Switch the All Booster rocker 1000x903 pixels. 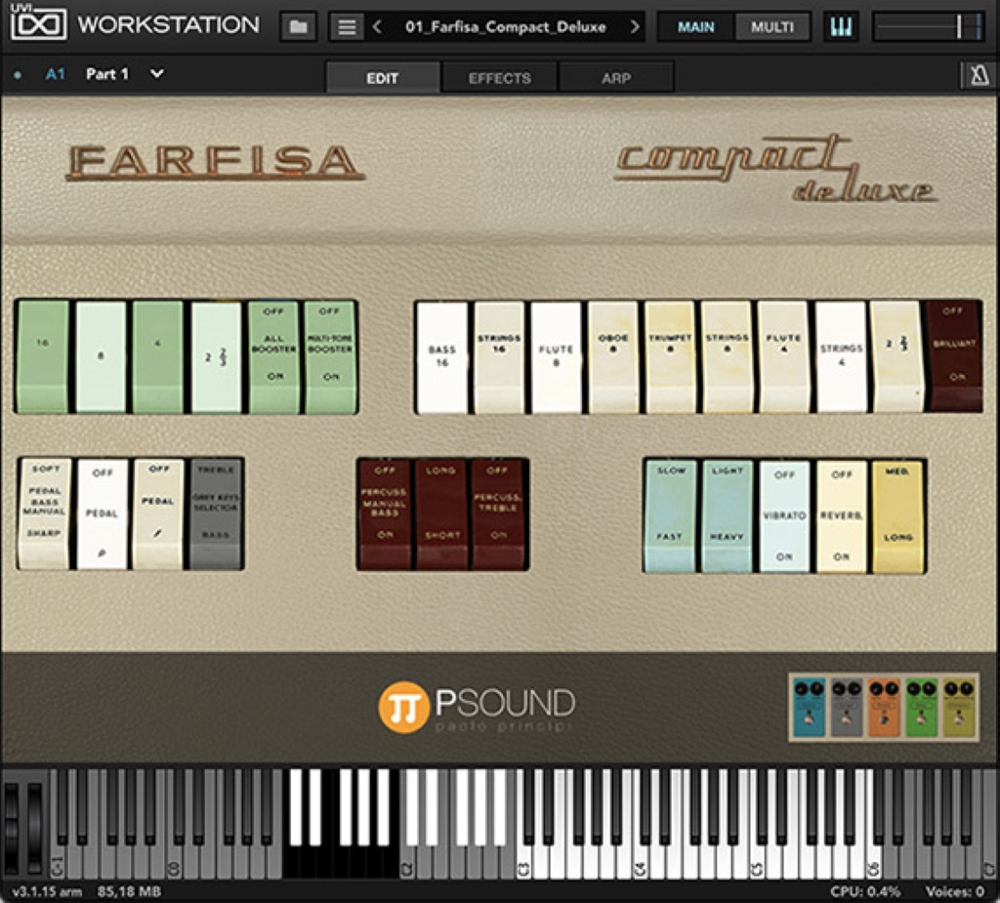point(273,357)
